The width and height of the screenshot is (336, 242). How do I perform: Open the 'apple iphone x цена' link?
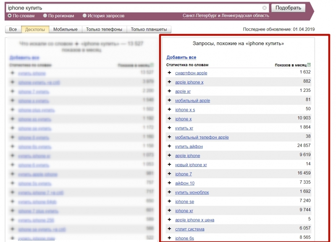pyautogui.click(x=194, y=220)
